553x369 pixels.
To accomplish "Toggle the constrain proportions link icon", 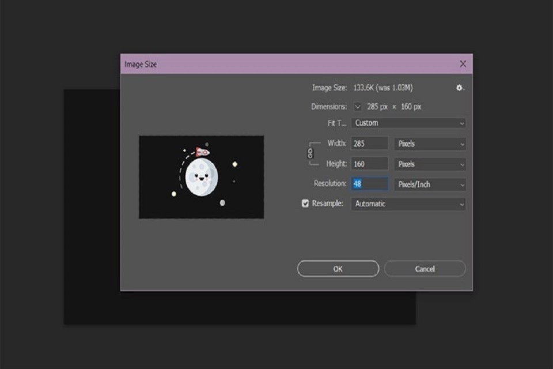I will (310, 153).
